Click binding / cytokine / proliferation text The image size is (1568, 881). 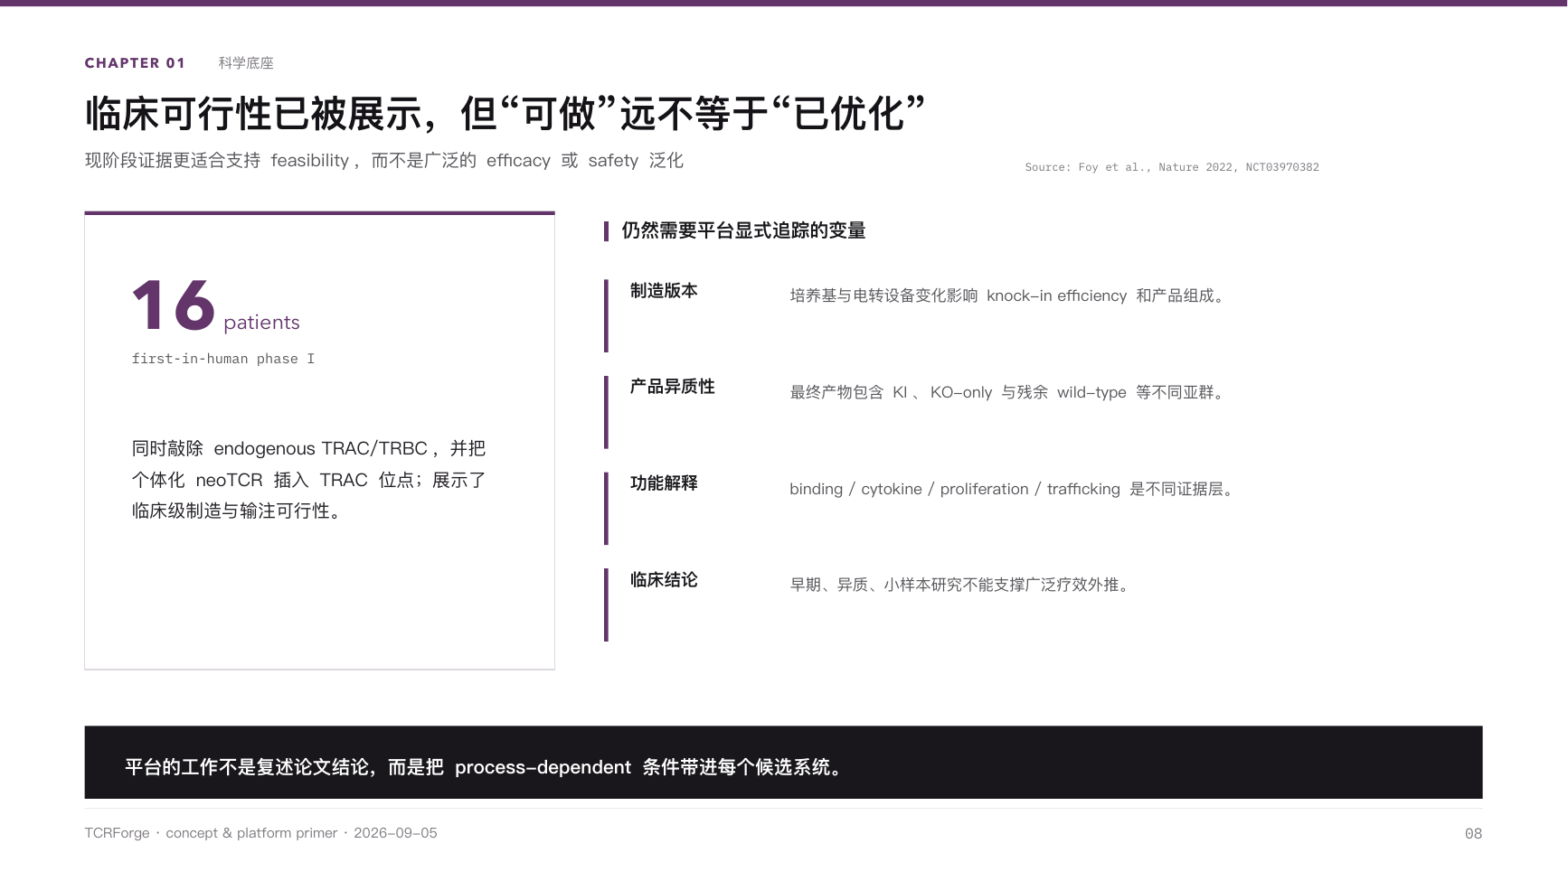click(1013, 489)
